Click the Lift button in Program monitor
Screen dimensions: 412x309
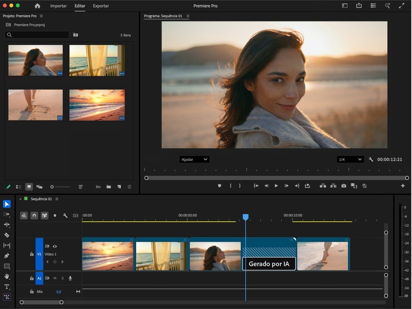(x=323, y=186)
